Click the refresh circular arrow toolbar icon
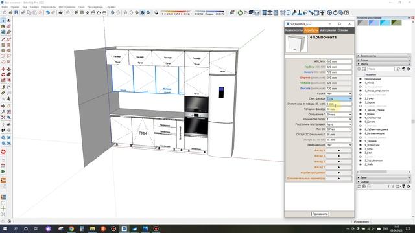 pos(335,12)
